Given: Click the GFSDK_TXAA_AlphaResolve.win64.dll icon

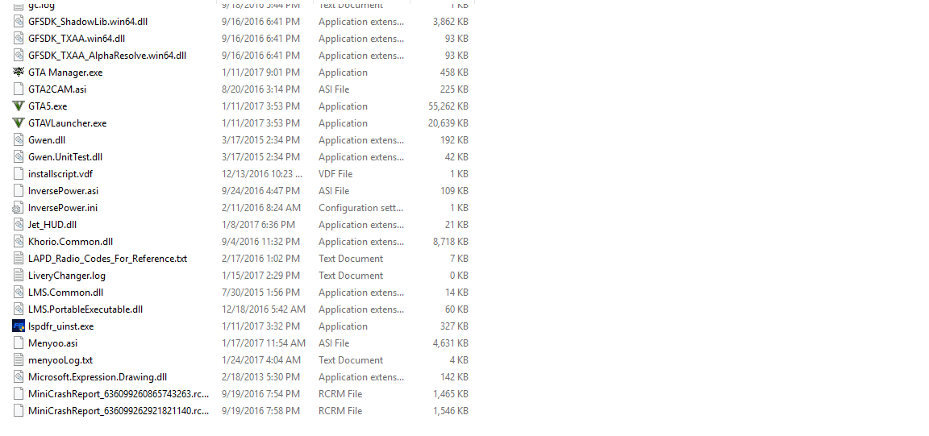Looking at the screenshot, I should 19,56.
